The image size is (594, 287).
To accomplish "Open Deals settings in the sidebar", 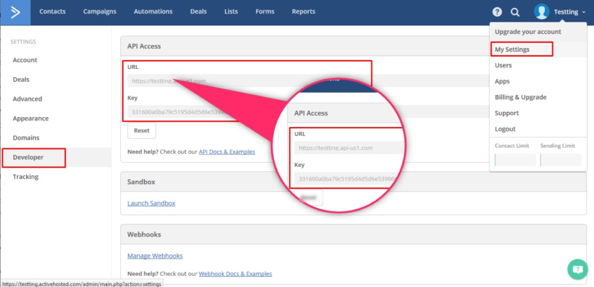I will point(21,79).
